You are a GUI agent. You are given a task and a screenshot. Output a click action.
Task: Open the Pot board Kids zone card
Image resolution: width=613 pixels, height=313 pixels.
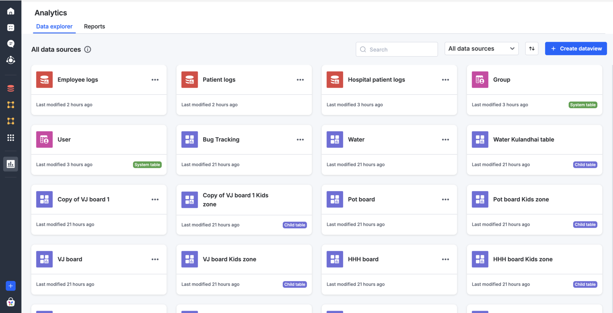535,209
